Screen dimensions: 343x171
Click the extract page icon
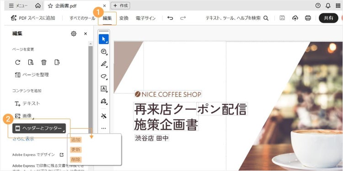[x=57, y=62]
